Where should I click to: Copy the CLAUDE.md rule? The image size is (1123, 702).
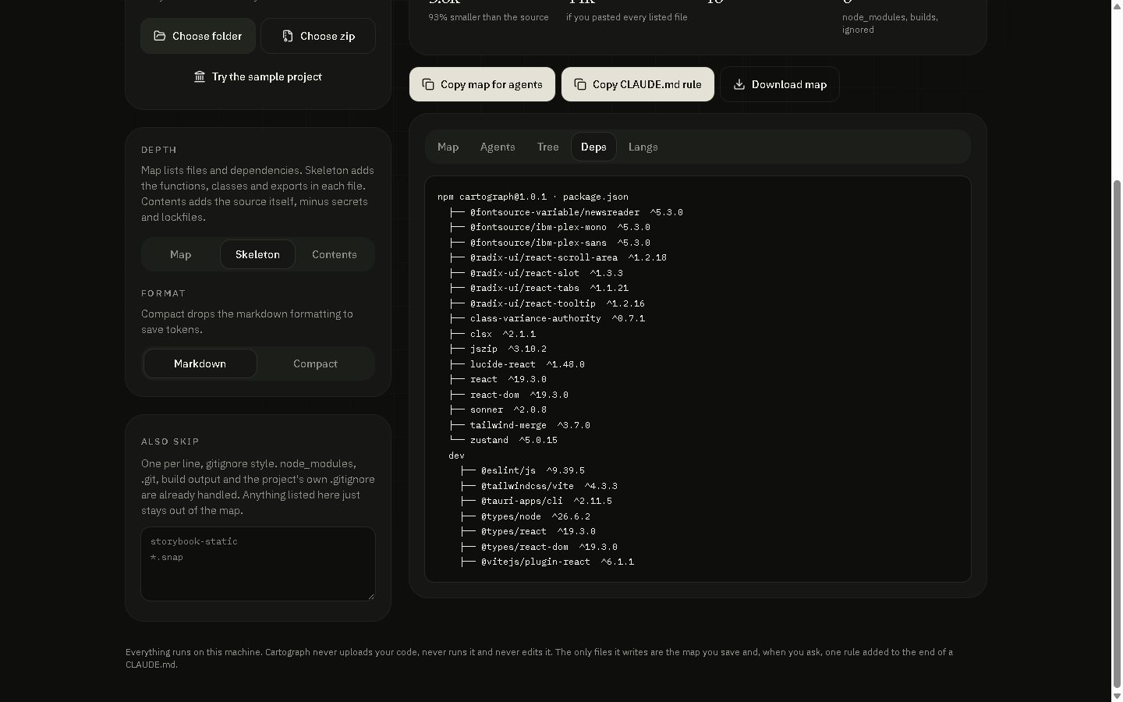[638, 84]
